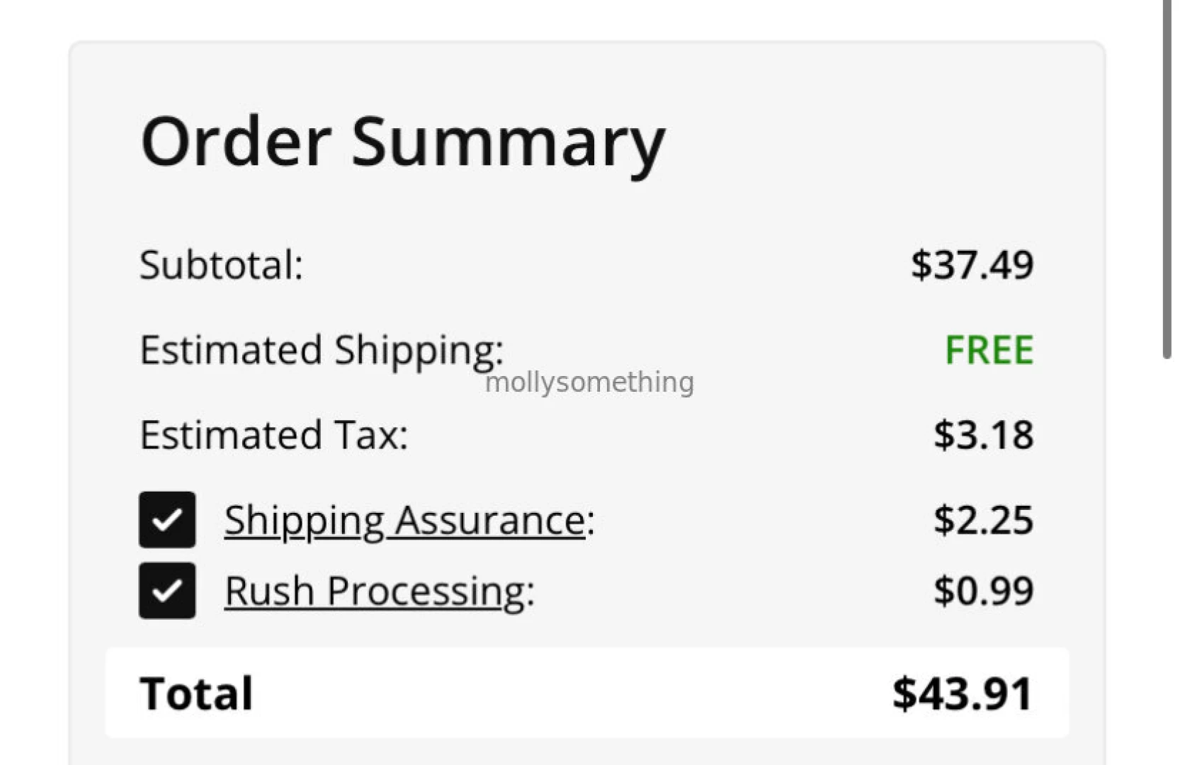Click the Estimated Shipping label
Viewport: 1180px width, 765px height.
tap(322, 350)
